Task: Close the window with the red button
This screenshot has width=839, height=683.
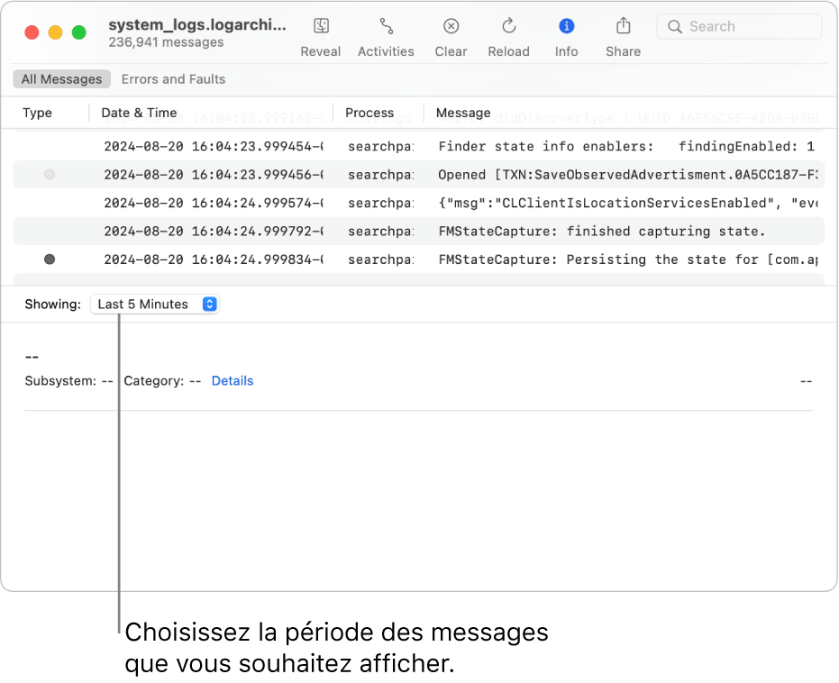Action: pos(32,32)
